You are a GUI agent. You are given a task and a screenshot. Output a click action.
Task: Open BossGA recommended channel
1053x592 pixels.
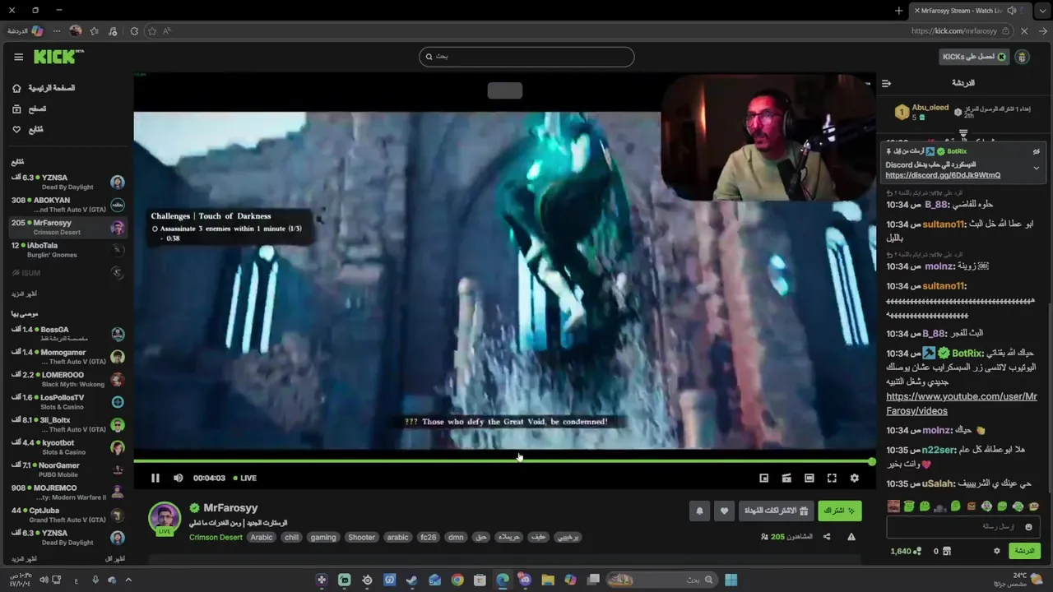(x=67, y=334)
